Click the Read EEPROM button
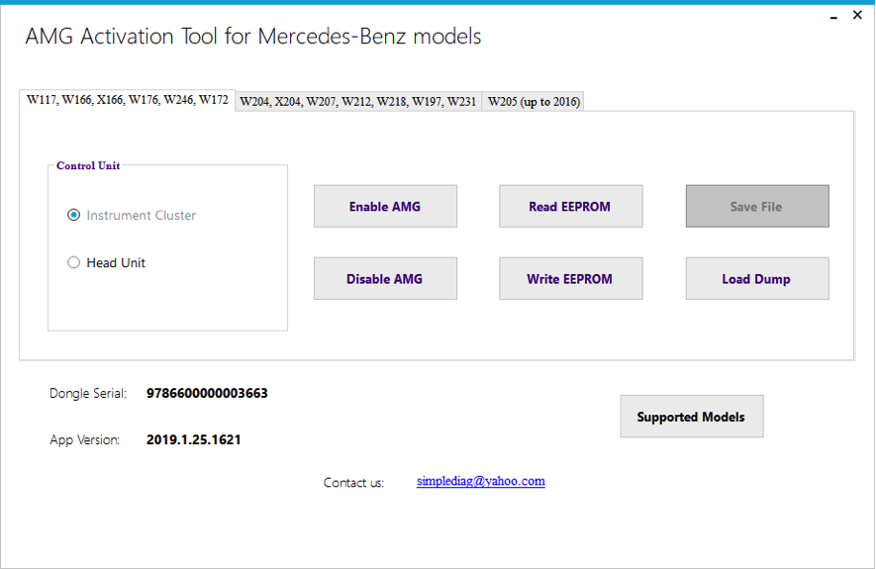The width and height of the screenshot is (876, 569). pyautogui.click(x=571, y=206)
